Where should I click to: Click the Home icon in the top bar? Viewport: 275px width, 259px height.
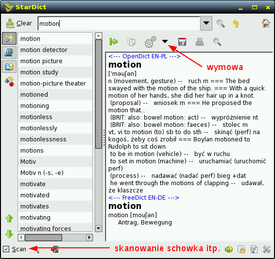[x=266, y=23]
